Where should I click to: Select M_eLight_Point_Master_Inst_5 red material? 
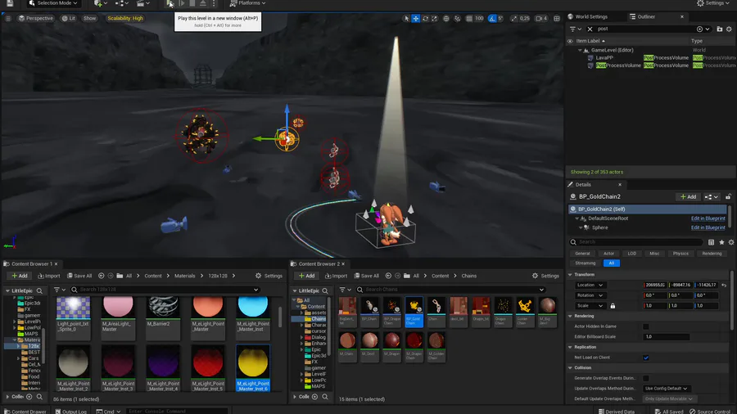pos(208,368)
